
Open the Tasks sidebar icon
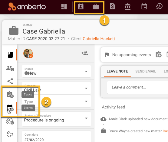pos(10,95)
